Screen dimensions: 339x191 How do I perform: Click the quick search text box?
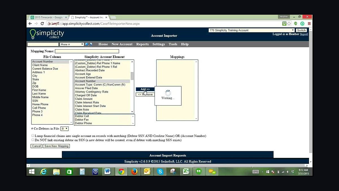(43, 44)
